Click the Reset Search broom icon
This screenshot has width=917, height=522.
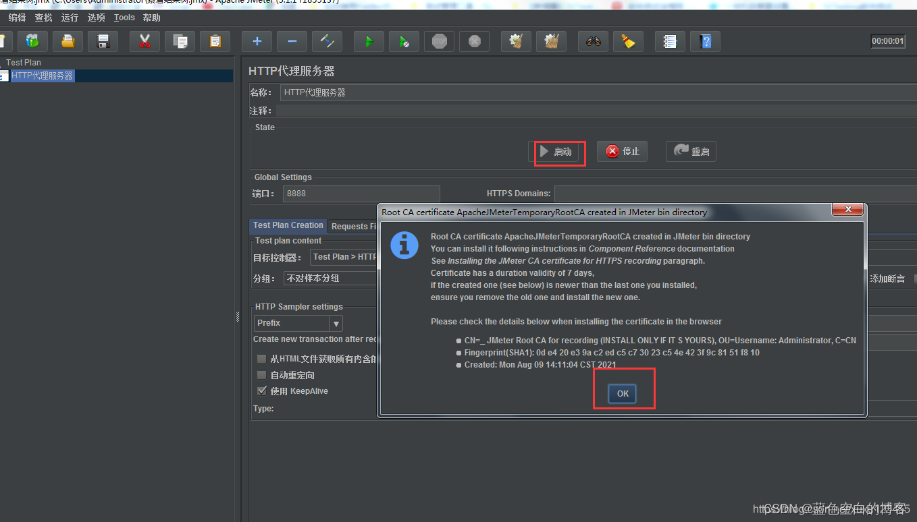(628, 41)
